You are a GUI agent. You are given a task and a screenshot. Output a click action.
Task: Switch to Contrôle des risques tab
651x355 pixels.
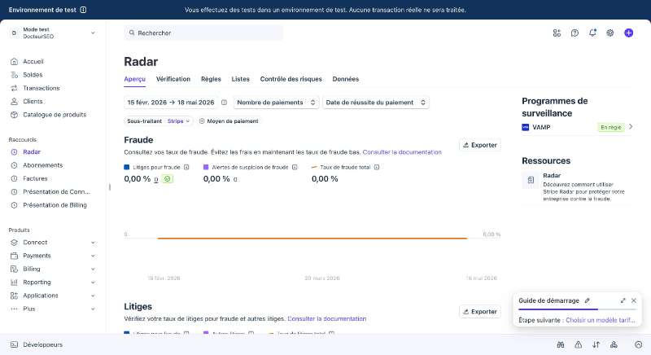click(291, 79)
